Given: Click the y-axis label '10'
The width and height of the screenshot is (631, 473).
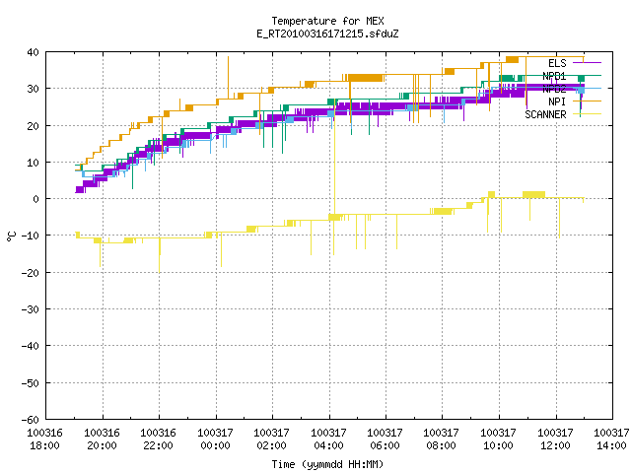Looking at the screenshot, I should [33, 163].
